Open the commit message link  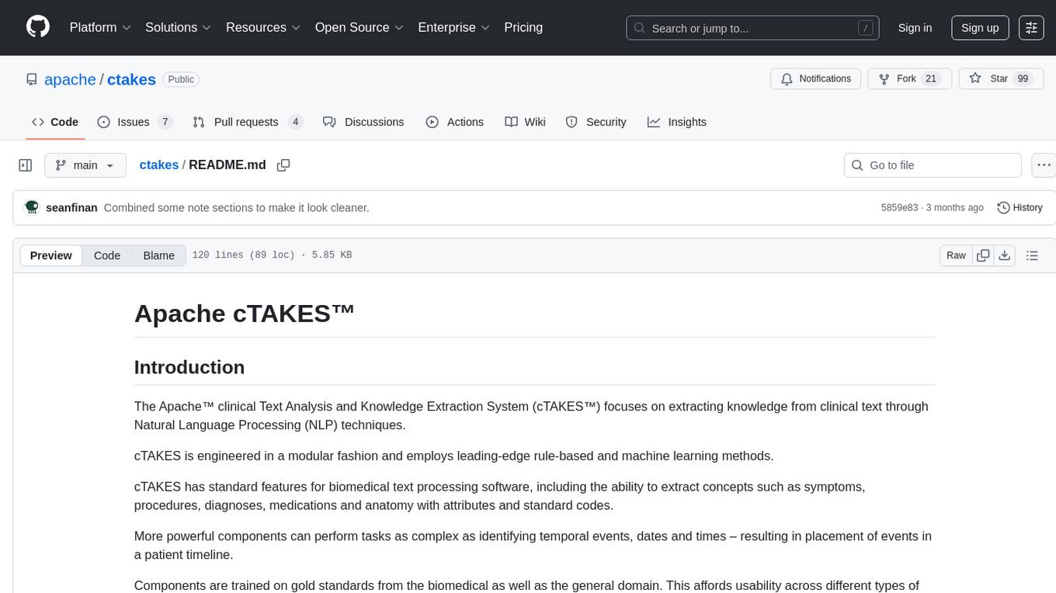coord(236,207)
